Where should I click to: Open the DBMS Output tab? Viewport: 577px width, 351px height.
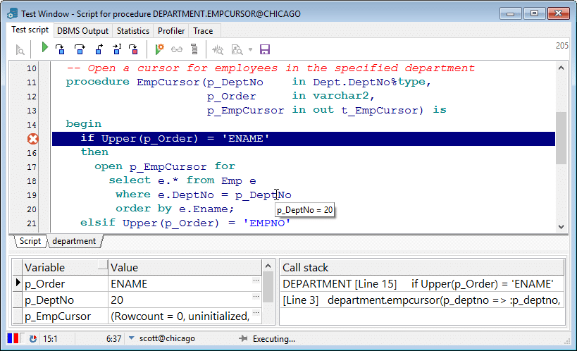[x=83, y=31]
